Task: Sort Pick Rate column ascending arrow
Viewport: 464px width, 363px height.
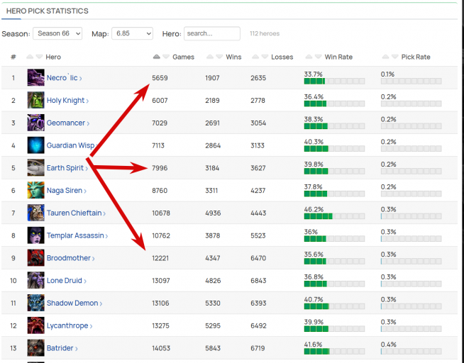Action: click(x=385, y=57)
